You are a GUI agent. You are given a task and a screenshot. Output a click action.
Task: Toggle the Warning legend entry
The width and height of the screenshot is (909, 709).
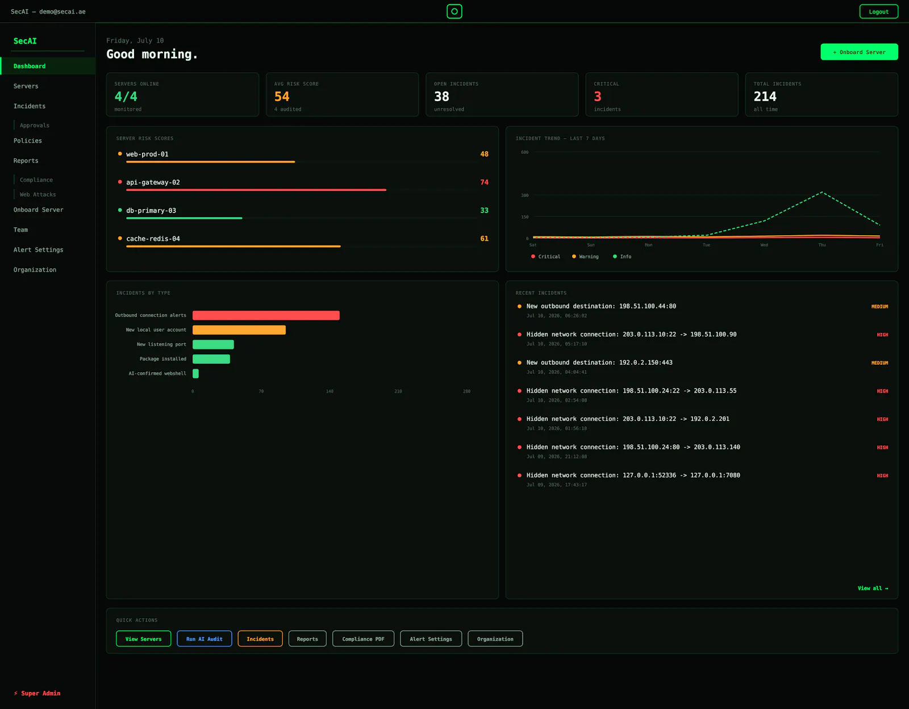point(585,257)
